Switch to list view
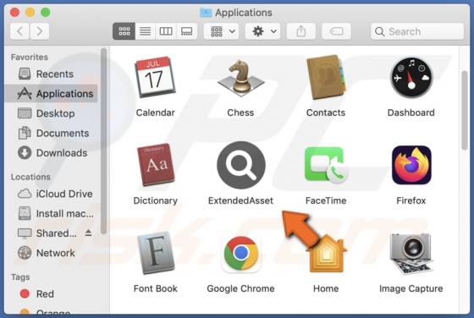The height and width of the screenshot is (318, 474). tap(145, 31)
